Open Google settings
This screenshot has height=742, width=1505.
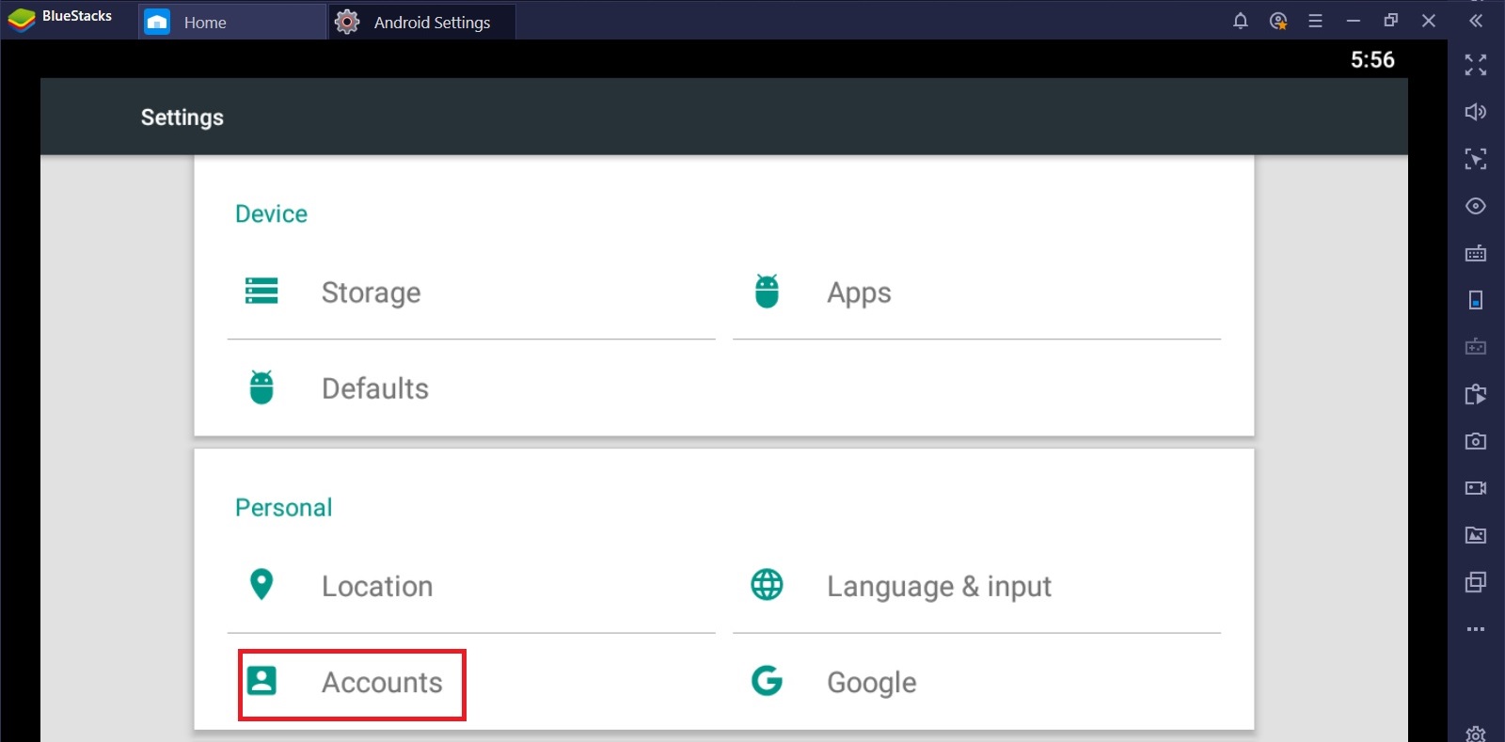976,682
